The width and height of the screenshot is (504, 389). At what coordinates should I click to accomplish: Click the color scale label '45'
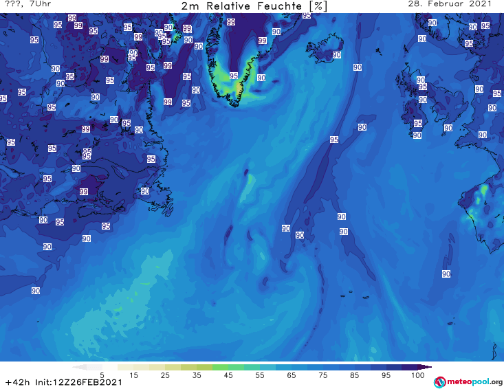pyautogui.click(x=228, y=375)
